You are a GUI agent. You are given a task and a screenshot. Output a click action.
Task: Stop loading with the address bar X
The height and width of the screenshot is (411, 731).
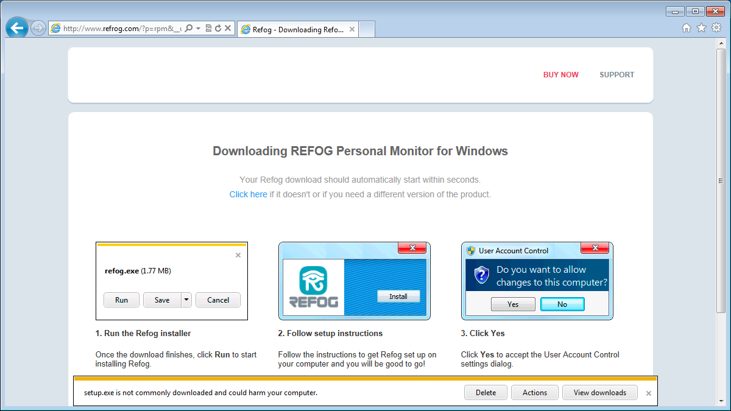(x=228, y=28)
